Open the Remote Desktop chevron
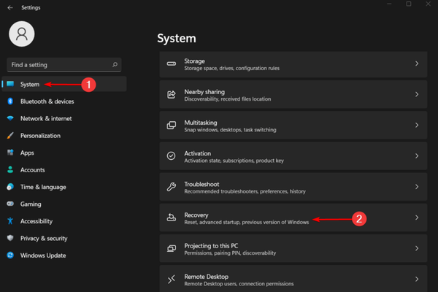Viewport: 438px width, 292px height. point(417,279)
